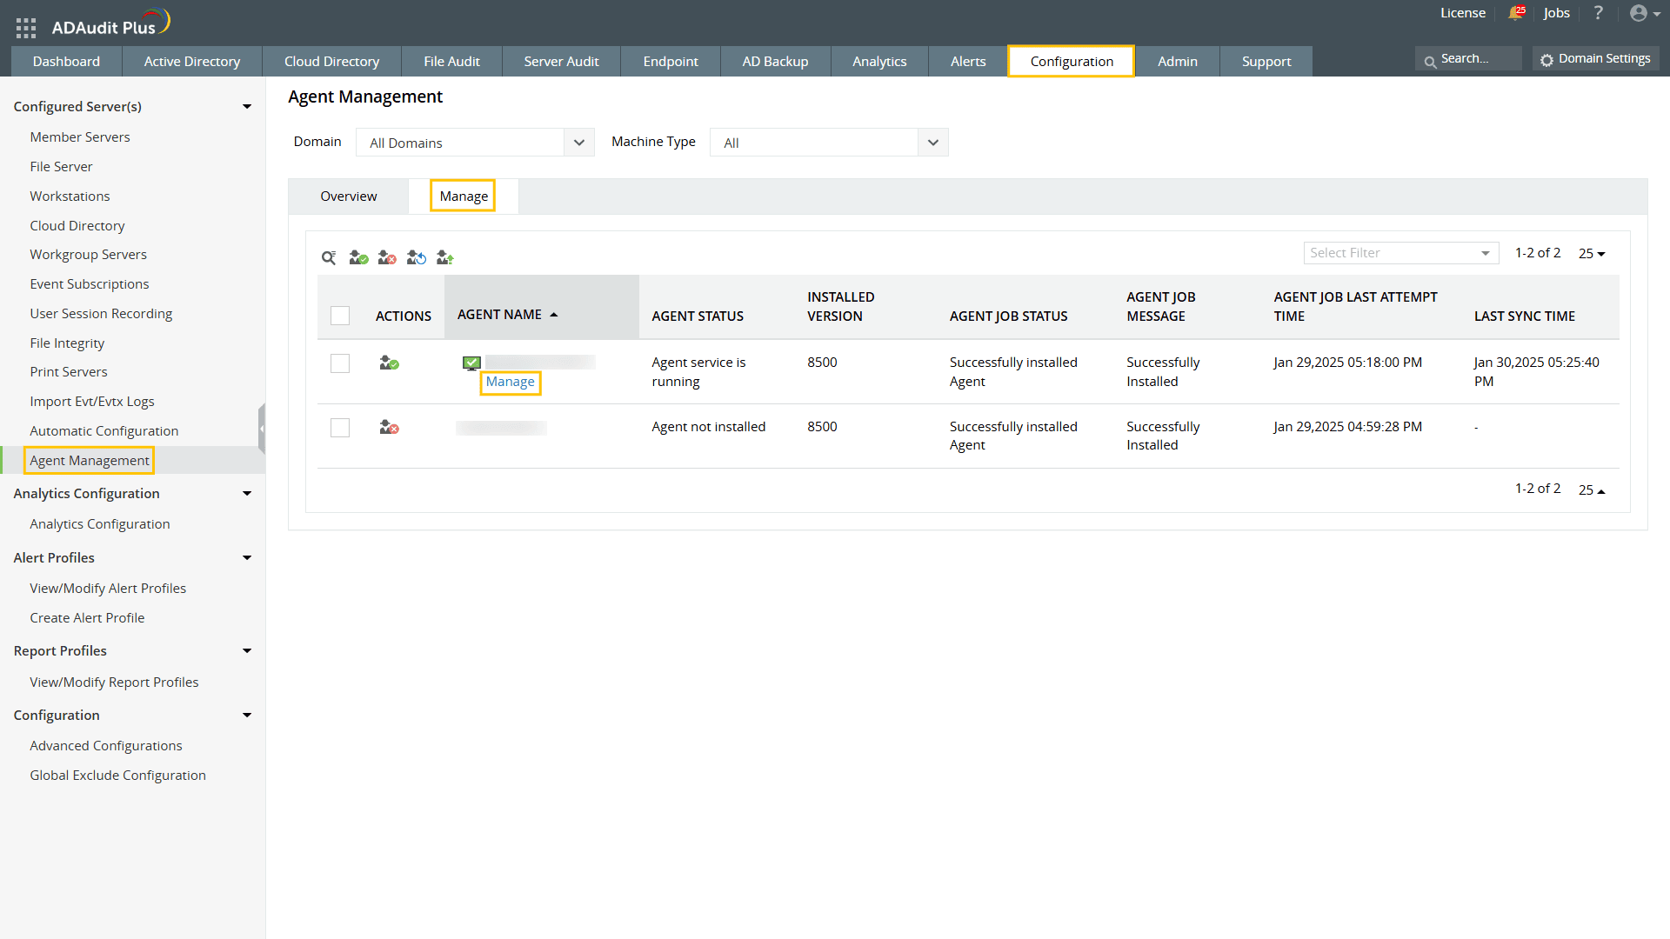Check the second agent row checkbox

coord(339,427)
